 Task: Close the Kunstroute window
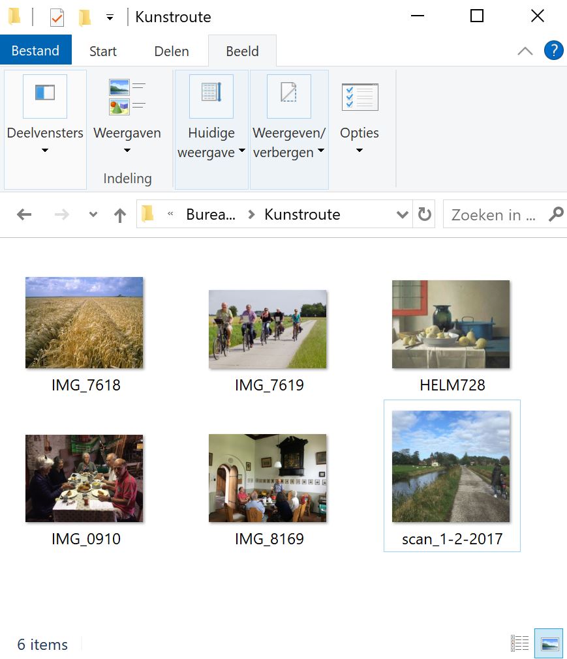tap(538, 16)
